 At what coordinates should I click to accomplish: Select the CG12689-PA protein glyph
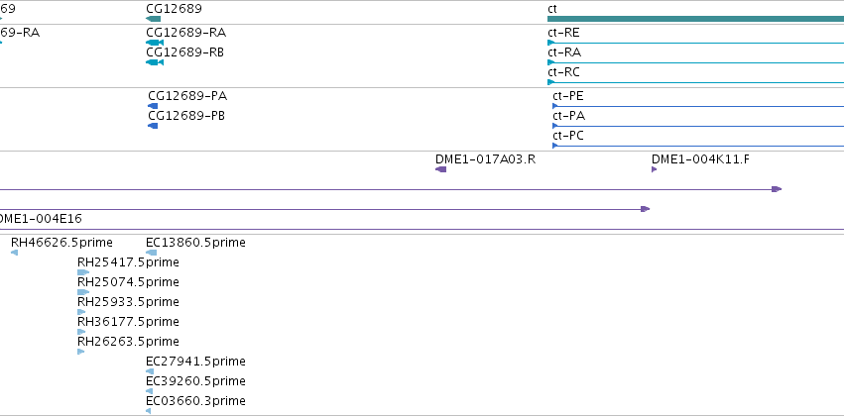tap(153, 106)
